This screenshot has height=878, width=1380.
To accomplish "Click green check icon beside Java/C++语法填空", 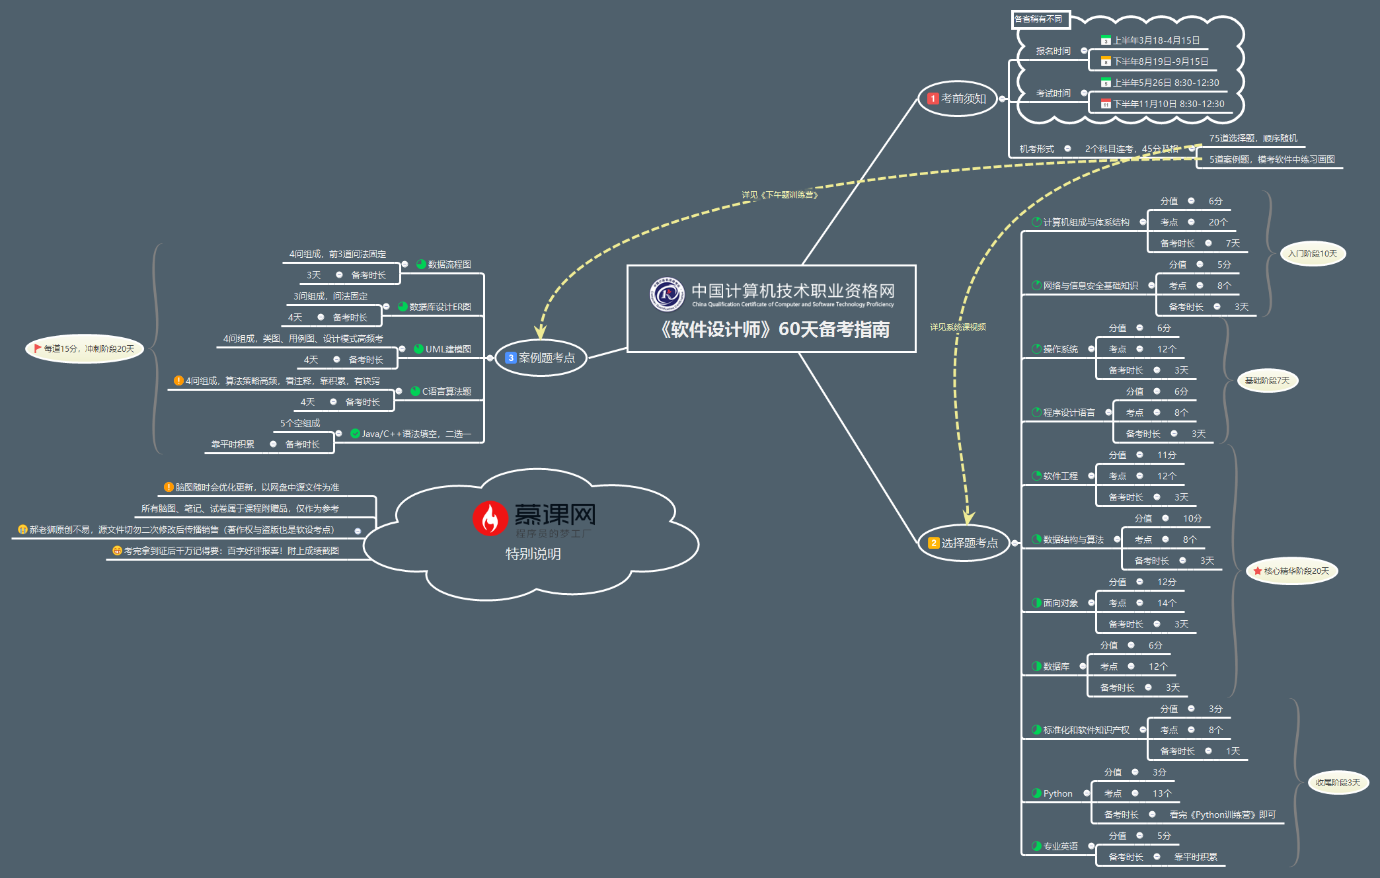I will 355,434.
